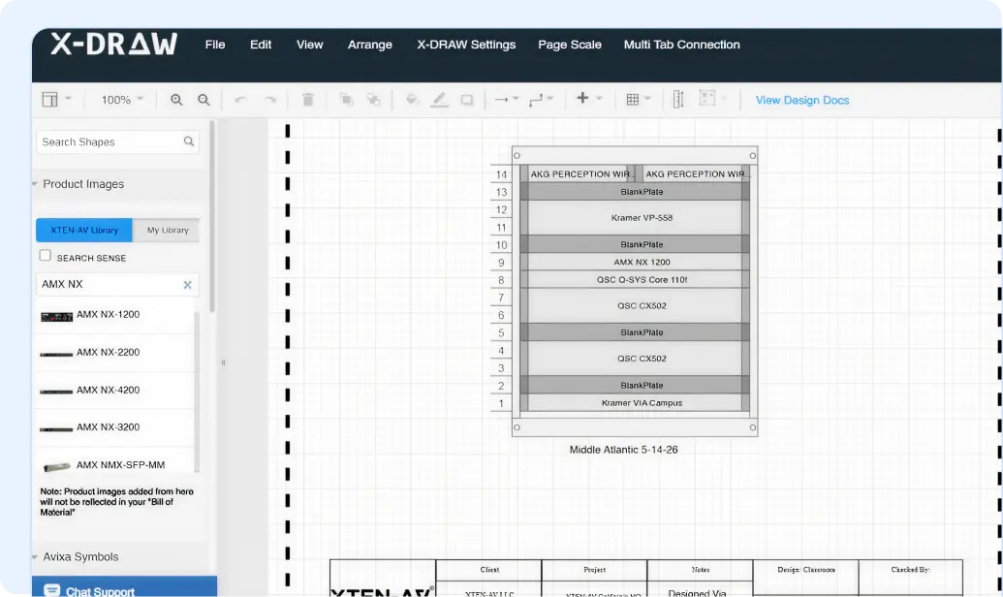Click the X-DRAW logo

[113, 44]
